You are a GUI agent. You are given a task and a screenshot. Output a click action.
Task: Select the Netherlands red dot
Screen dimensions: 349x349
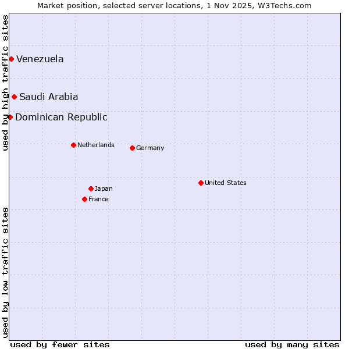coord(73,145)
